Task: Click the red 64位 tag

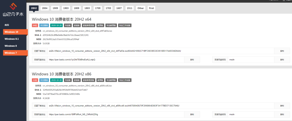Action: click(35, 25)
